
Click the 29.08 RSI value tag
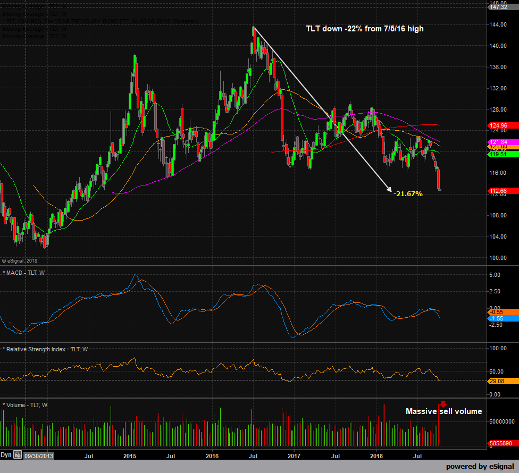coord(503,381)
